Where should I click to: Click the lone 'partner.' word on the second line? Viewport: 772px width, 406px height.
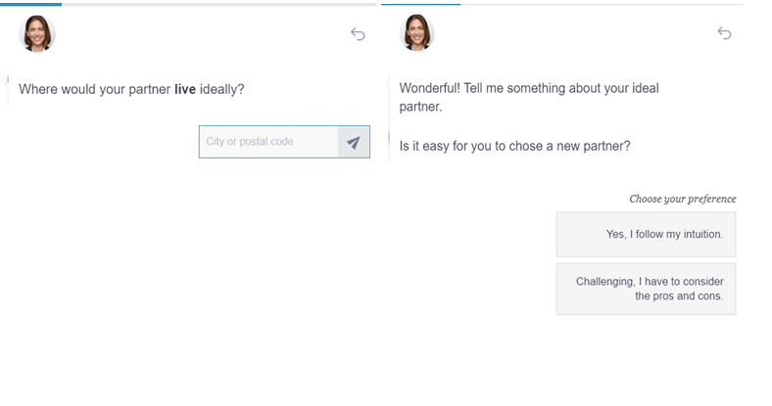click(421, 107)
